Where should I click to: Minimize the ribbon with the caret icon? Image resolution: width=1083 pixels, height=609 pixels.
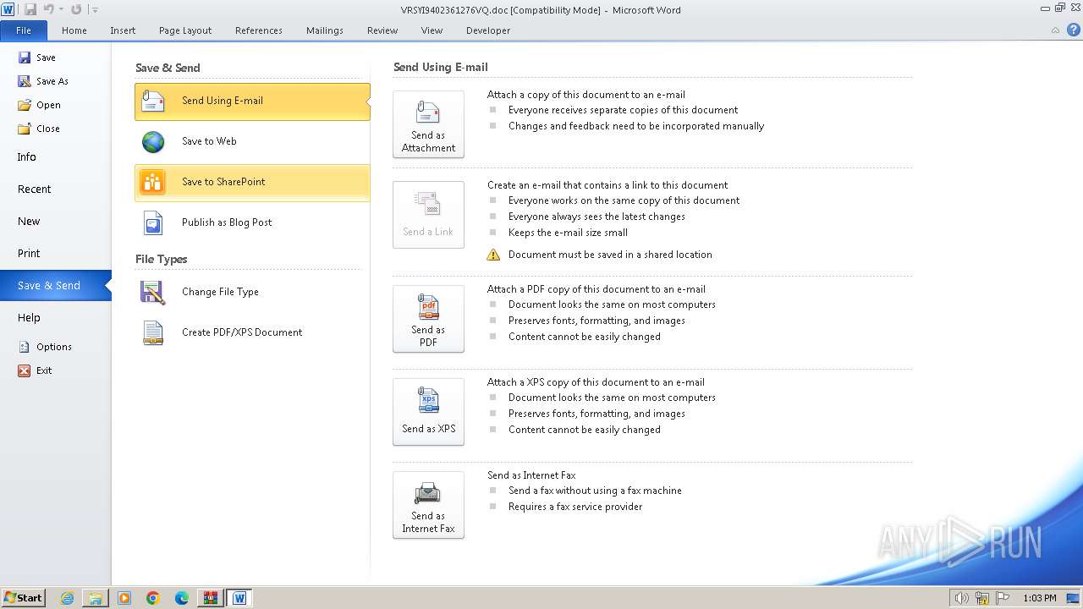1055,30
